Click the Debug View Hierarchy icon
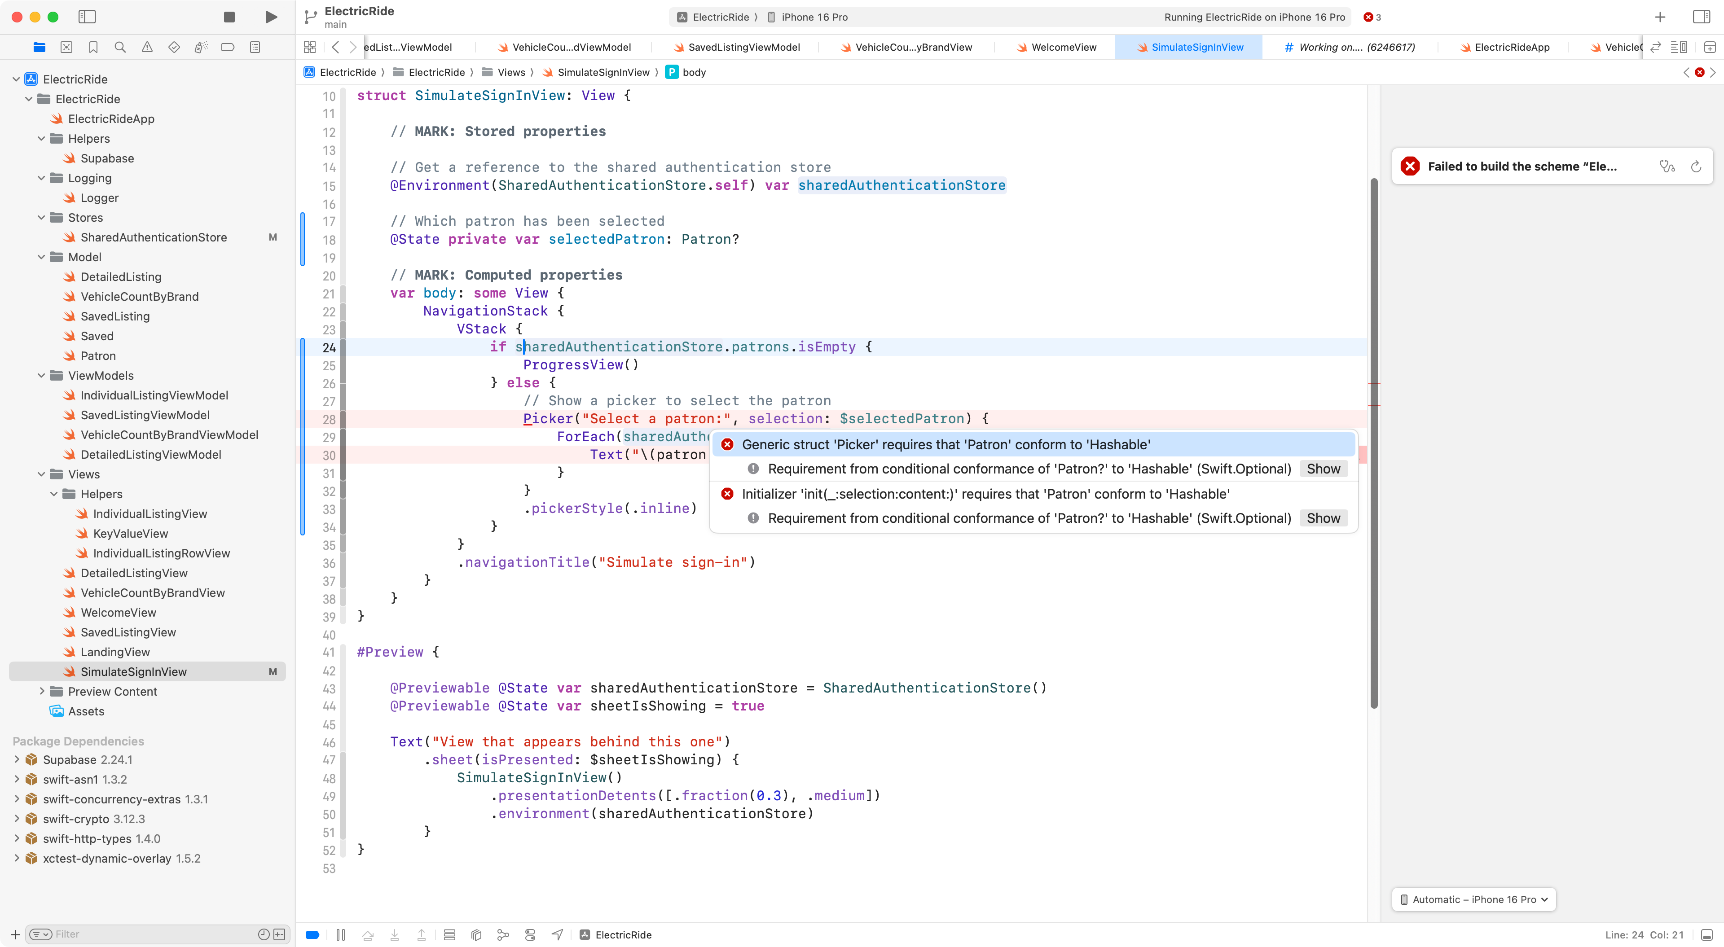Image resolution: width=1724 pixels, height=947 pixels. 476,935
